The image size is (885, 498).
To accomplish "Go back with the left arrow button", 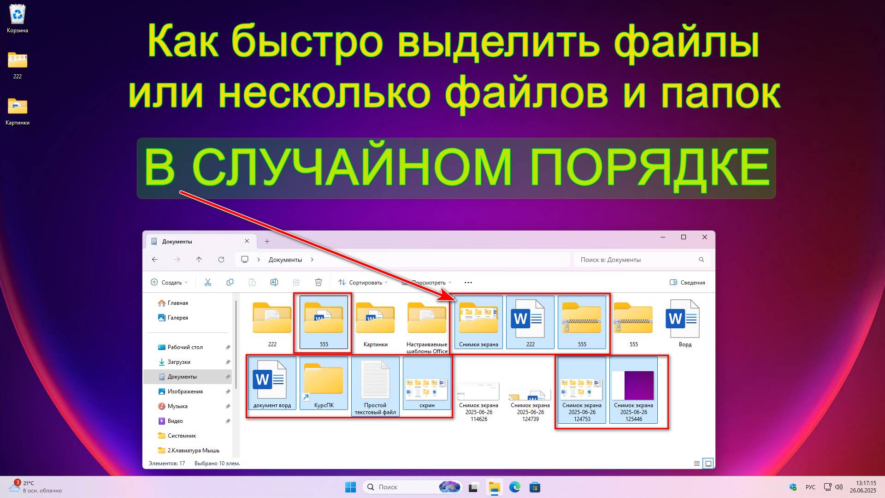I will tap(155, 260).
